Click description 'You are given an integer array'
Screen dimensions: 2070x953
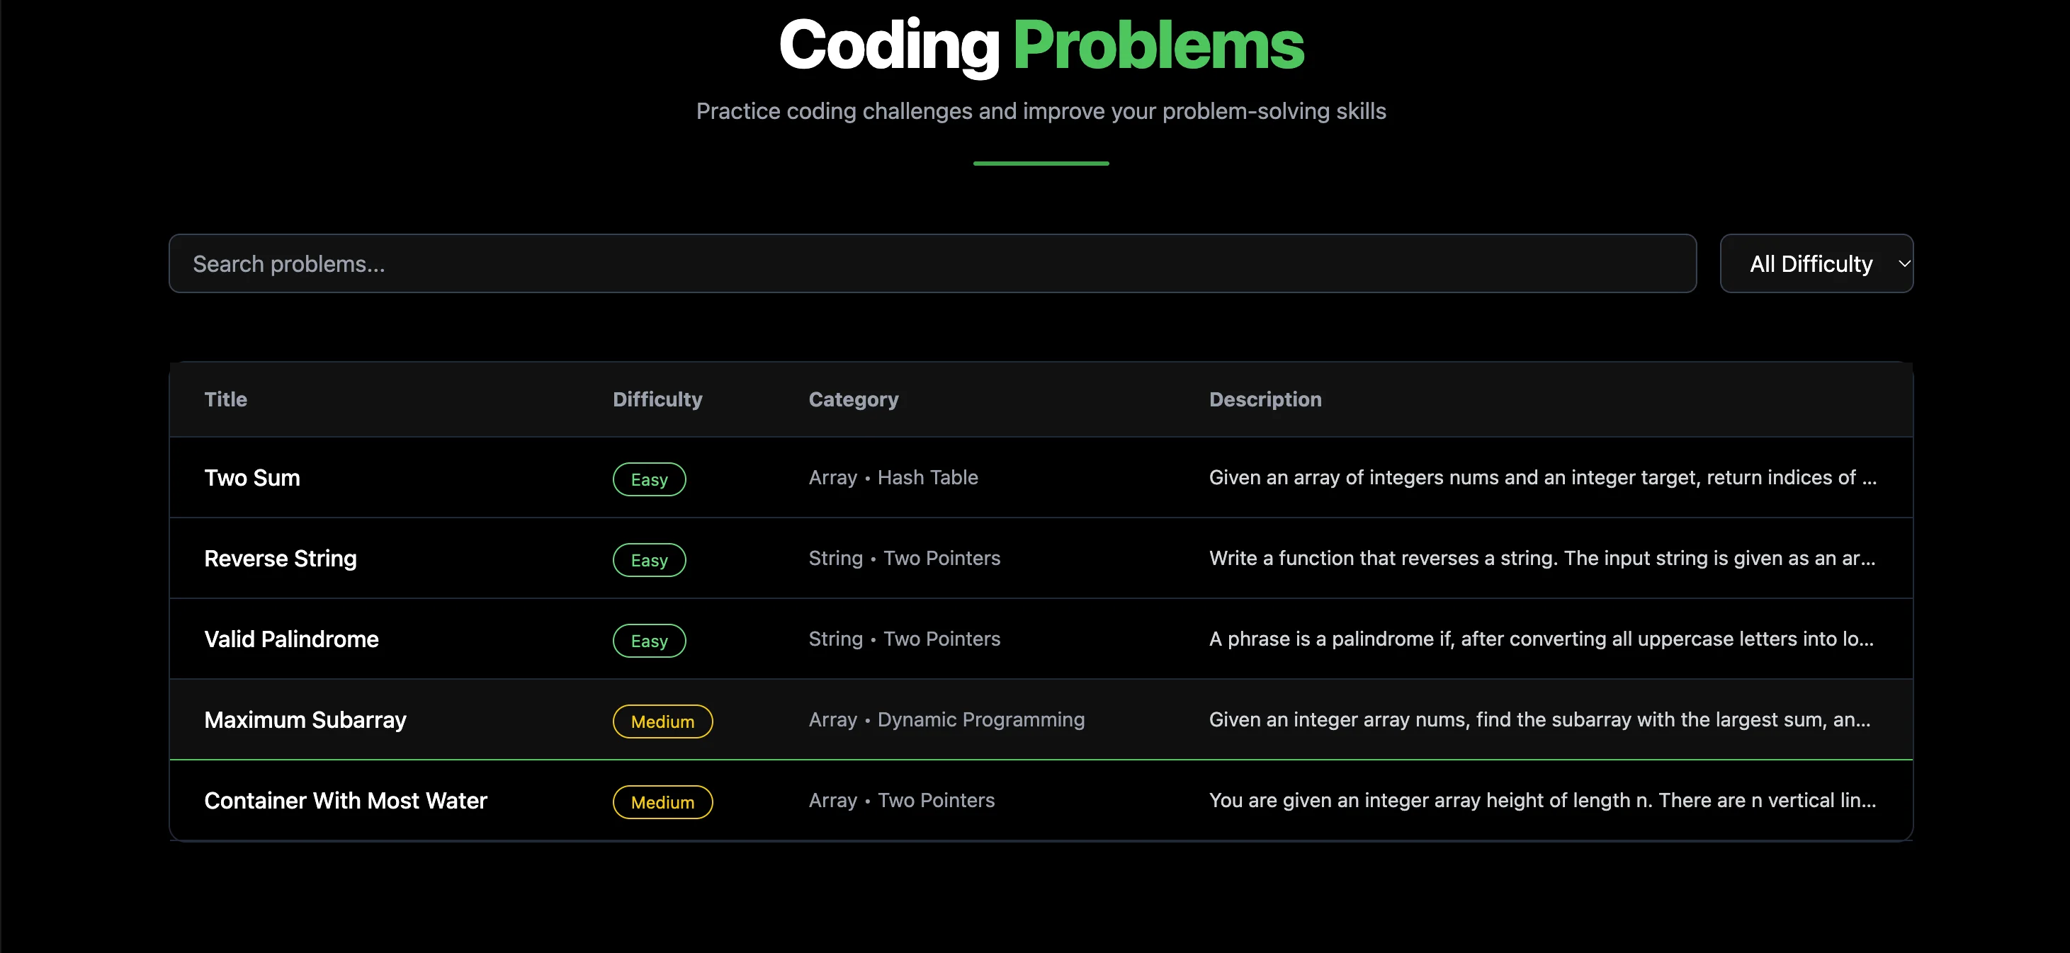point(1543,801)
